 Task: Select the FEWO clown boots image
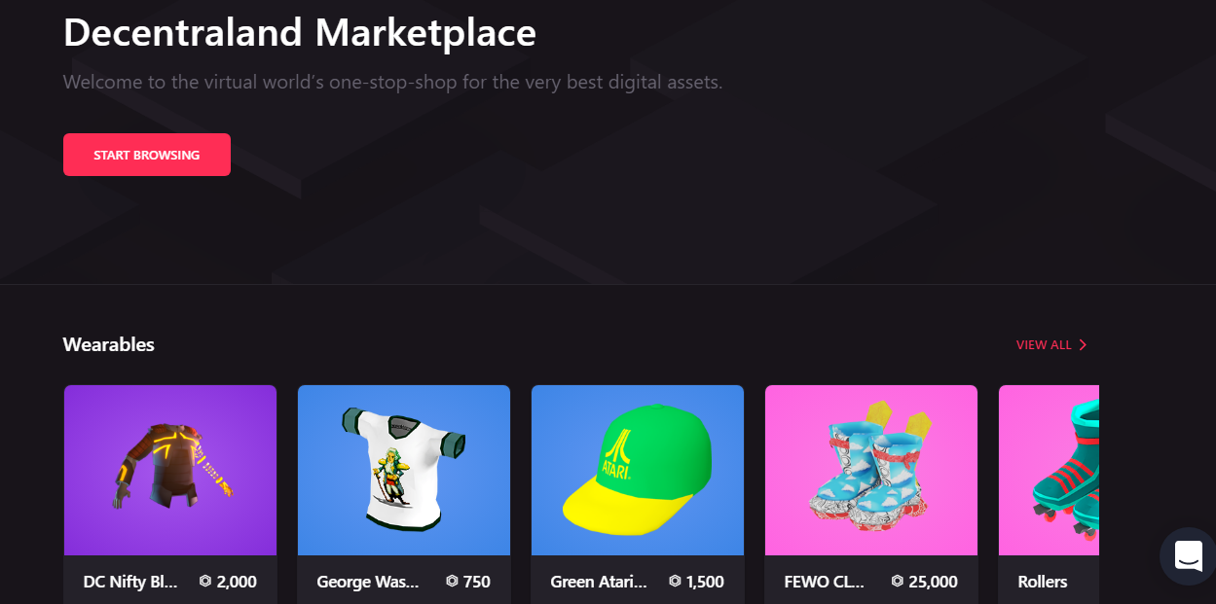click(x=871, y=471)
